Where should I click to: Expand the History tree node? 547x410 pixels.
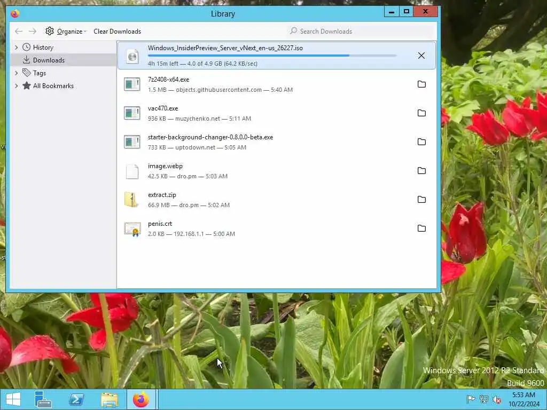(x=16, y=47)
